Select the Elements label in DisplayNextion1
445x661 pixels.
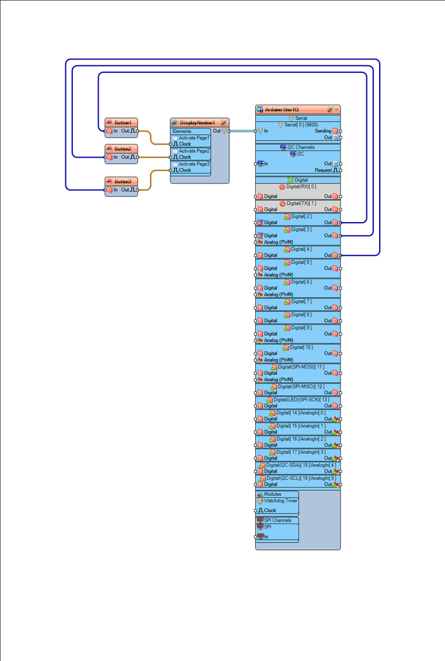[x=181, y=131]
